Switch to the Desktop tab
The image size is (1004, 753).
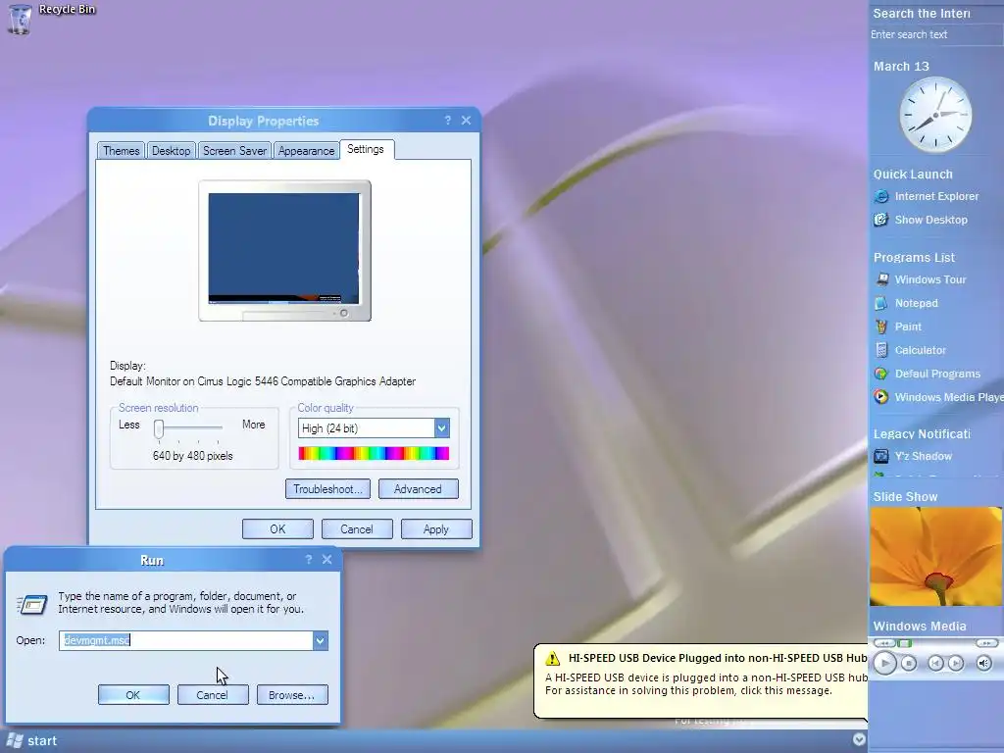tap(171, 150)
